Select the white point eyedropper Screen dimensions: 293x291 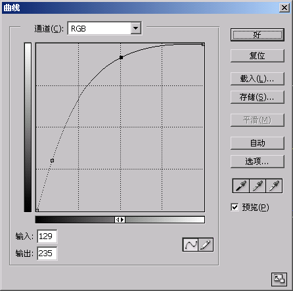(x=274, y=186)
